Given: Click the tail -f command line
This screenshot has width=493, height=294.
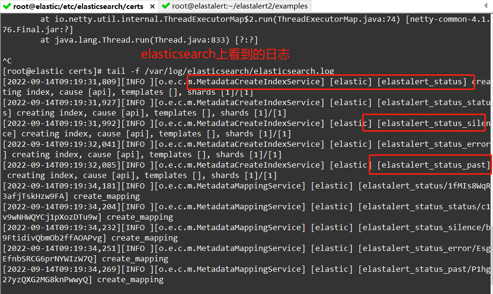Looking at the screenshot, I should click(190, 71).
